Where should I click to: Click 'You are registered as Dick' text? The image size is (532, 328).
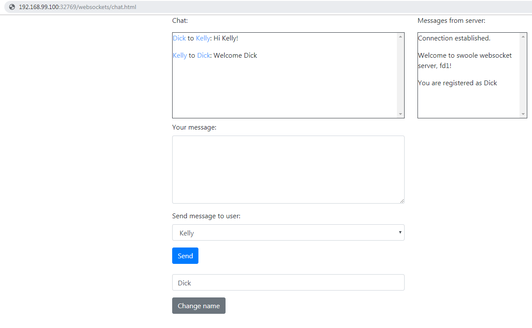(x=457, y=83)
